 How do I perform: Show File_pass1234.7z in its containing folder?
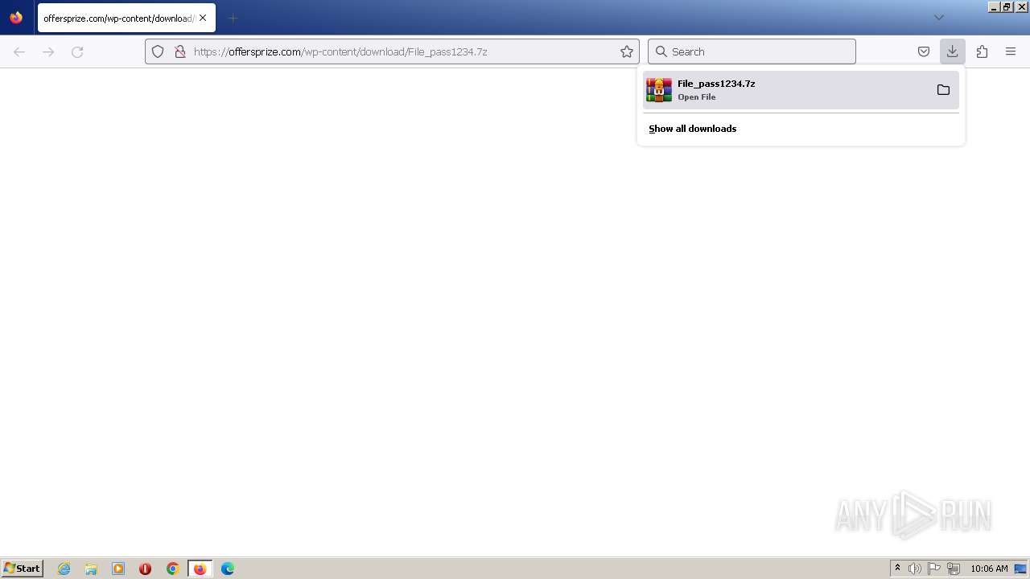pos(943,90)
